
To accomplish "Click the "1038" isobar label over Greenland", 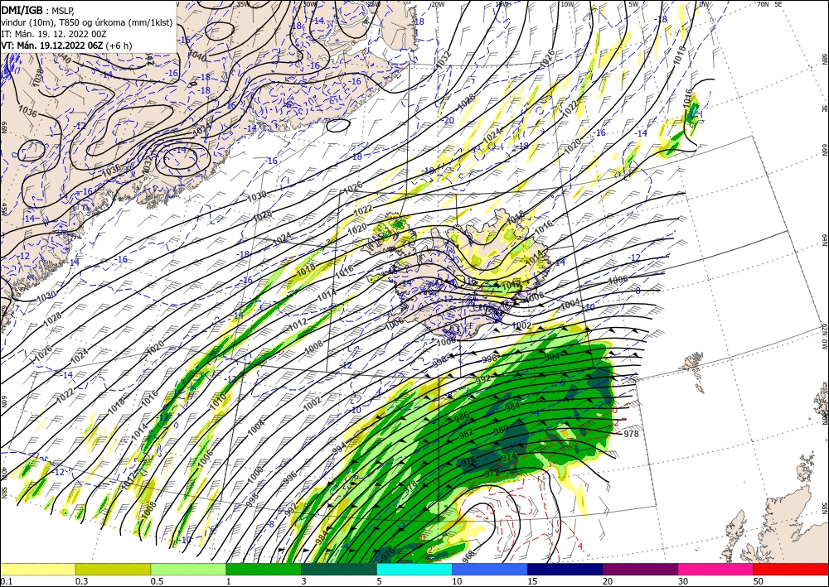I will coord(37,79).
